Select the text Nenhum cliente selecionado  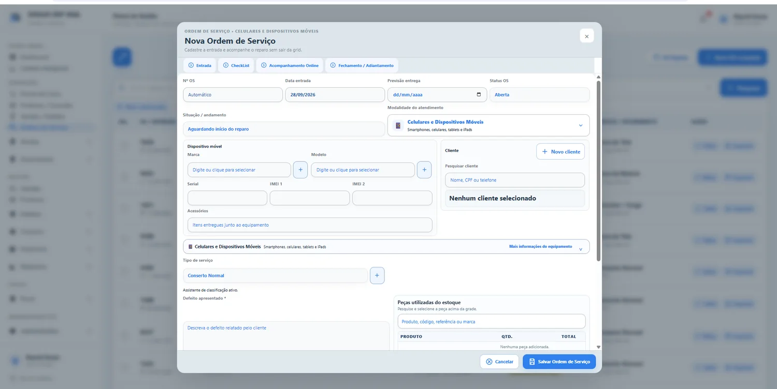point(493,198)
